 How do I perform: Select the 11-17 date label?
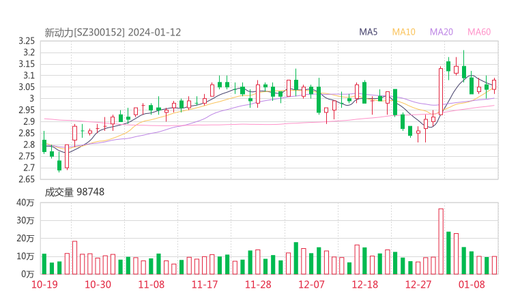point(205,284)
